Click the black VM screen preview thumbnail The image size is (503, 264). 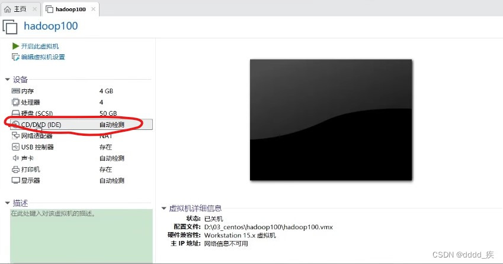tap(331, 120)
